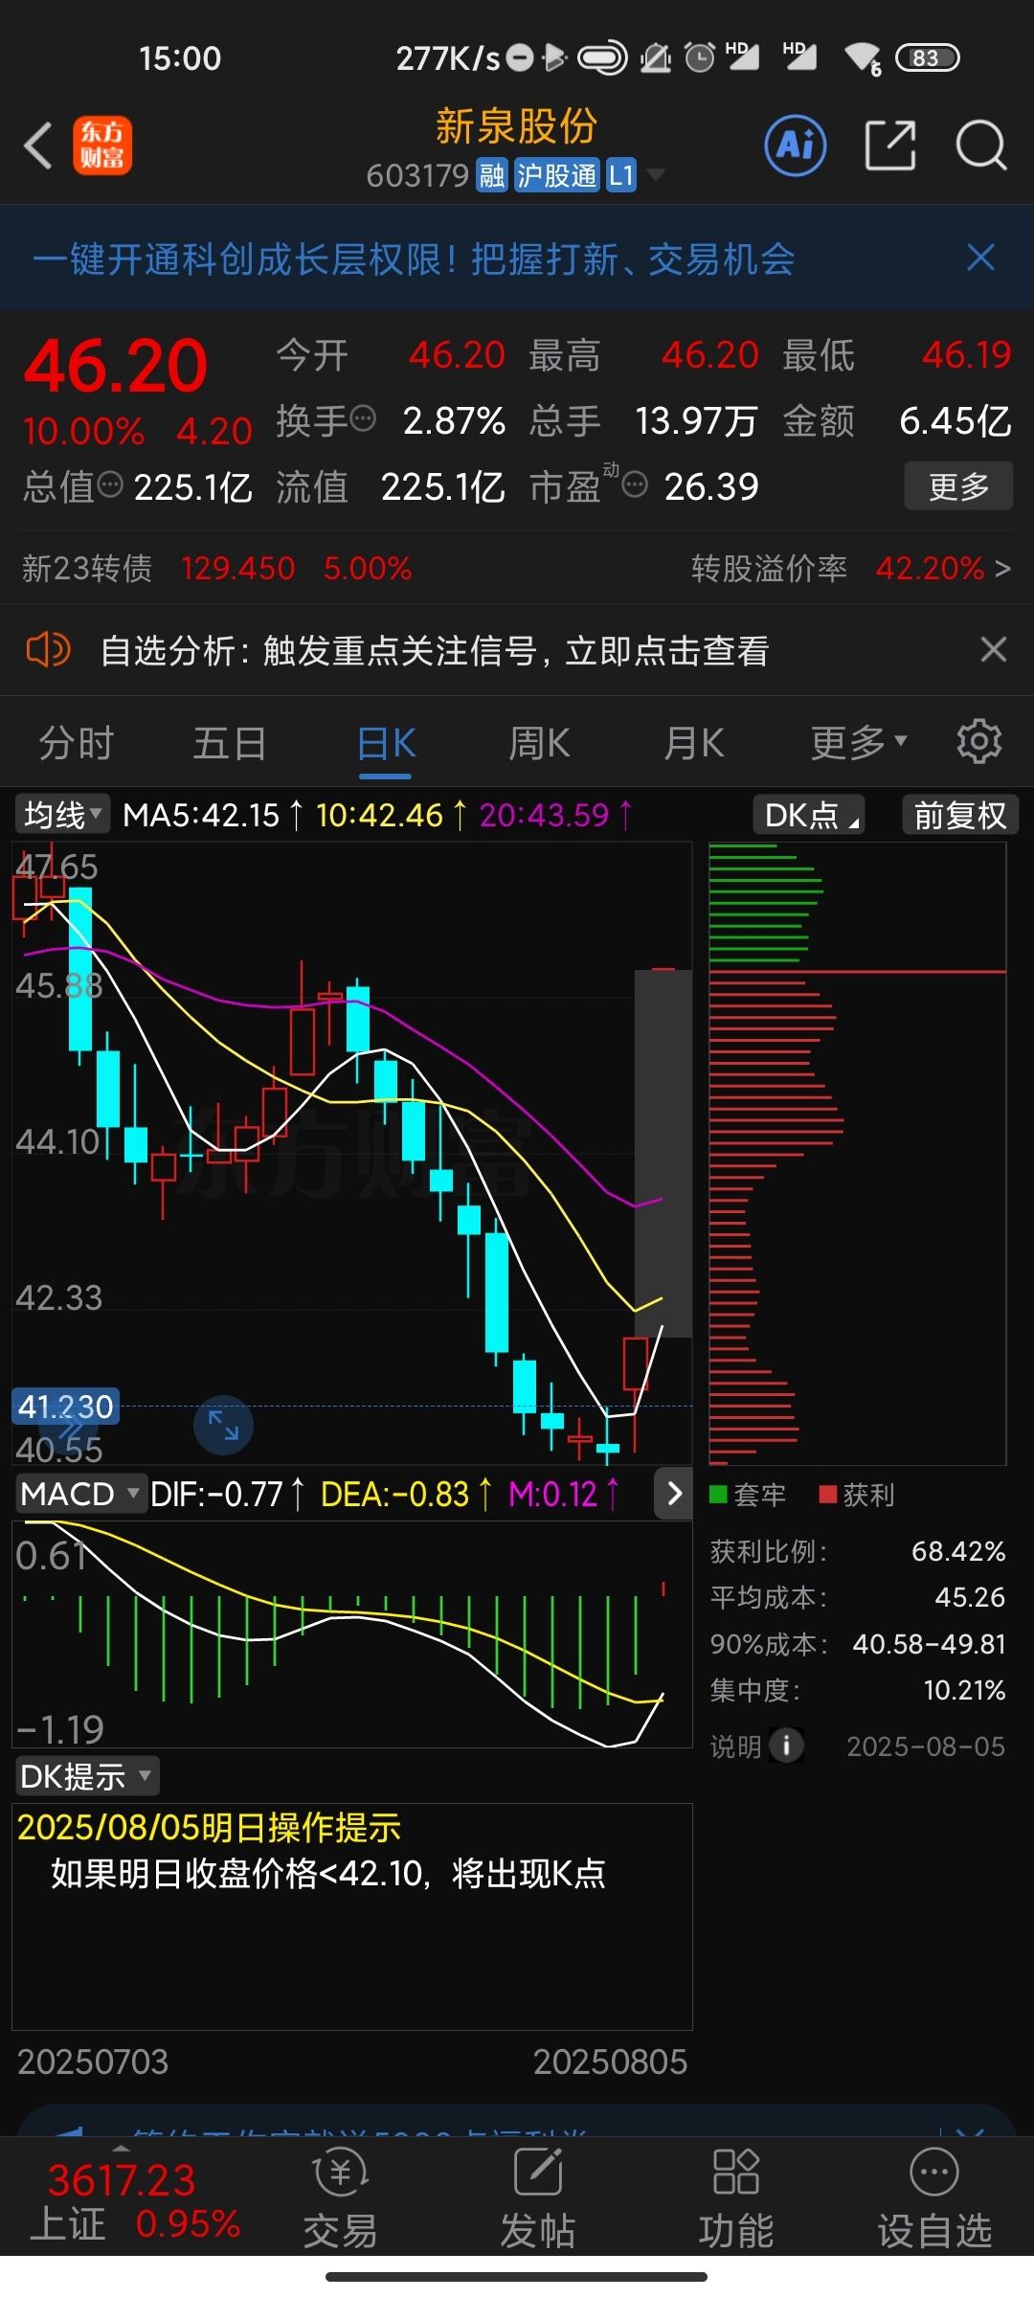Tap the current price 46.20

115,367
